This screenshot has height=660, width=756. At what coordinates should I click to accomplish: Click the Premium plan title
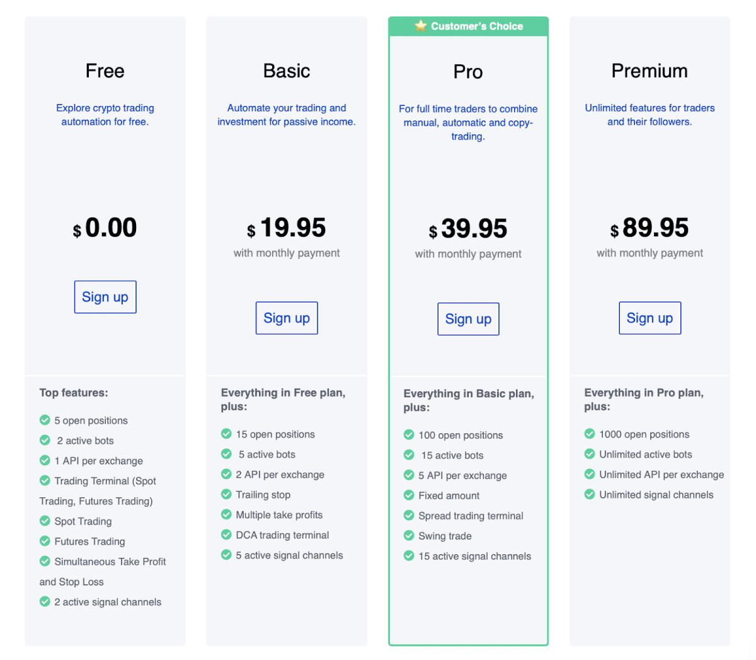650,71
